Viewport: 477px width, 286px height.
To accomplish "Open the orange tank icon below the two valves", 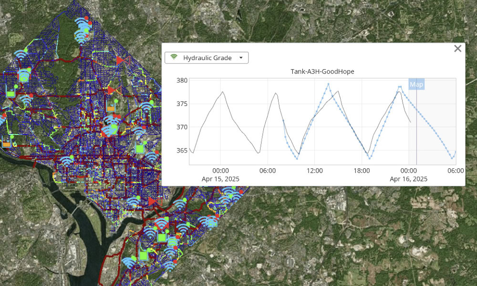I will pyautogui.click(x=111, y=108).
